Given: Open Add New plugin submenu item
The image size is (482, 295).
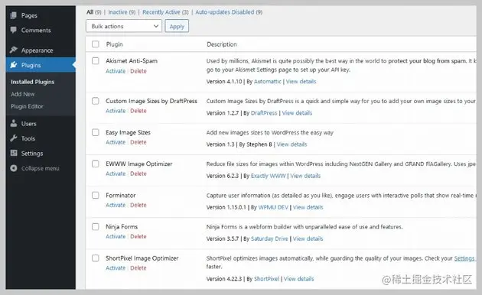Looking at the screenshot, I should (x=23, y=94).
